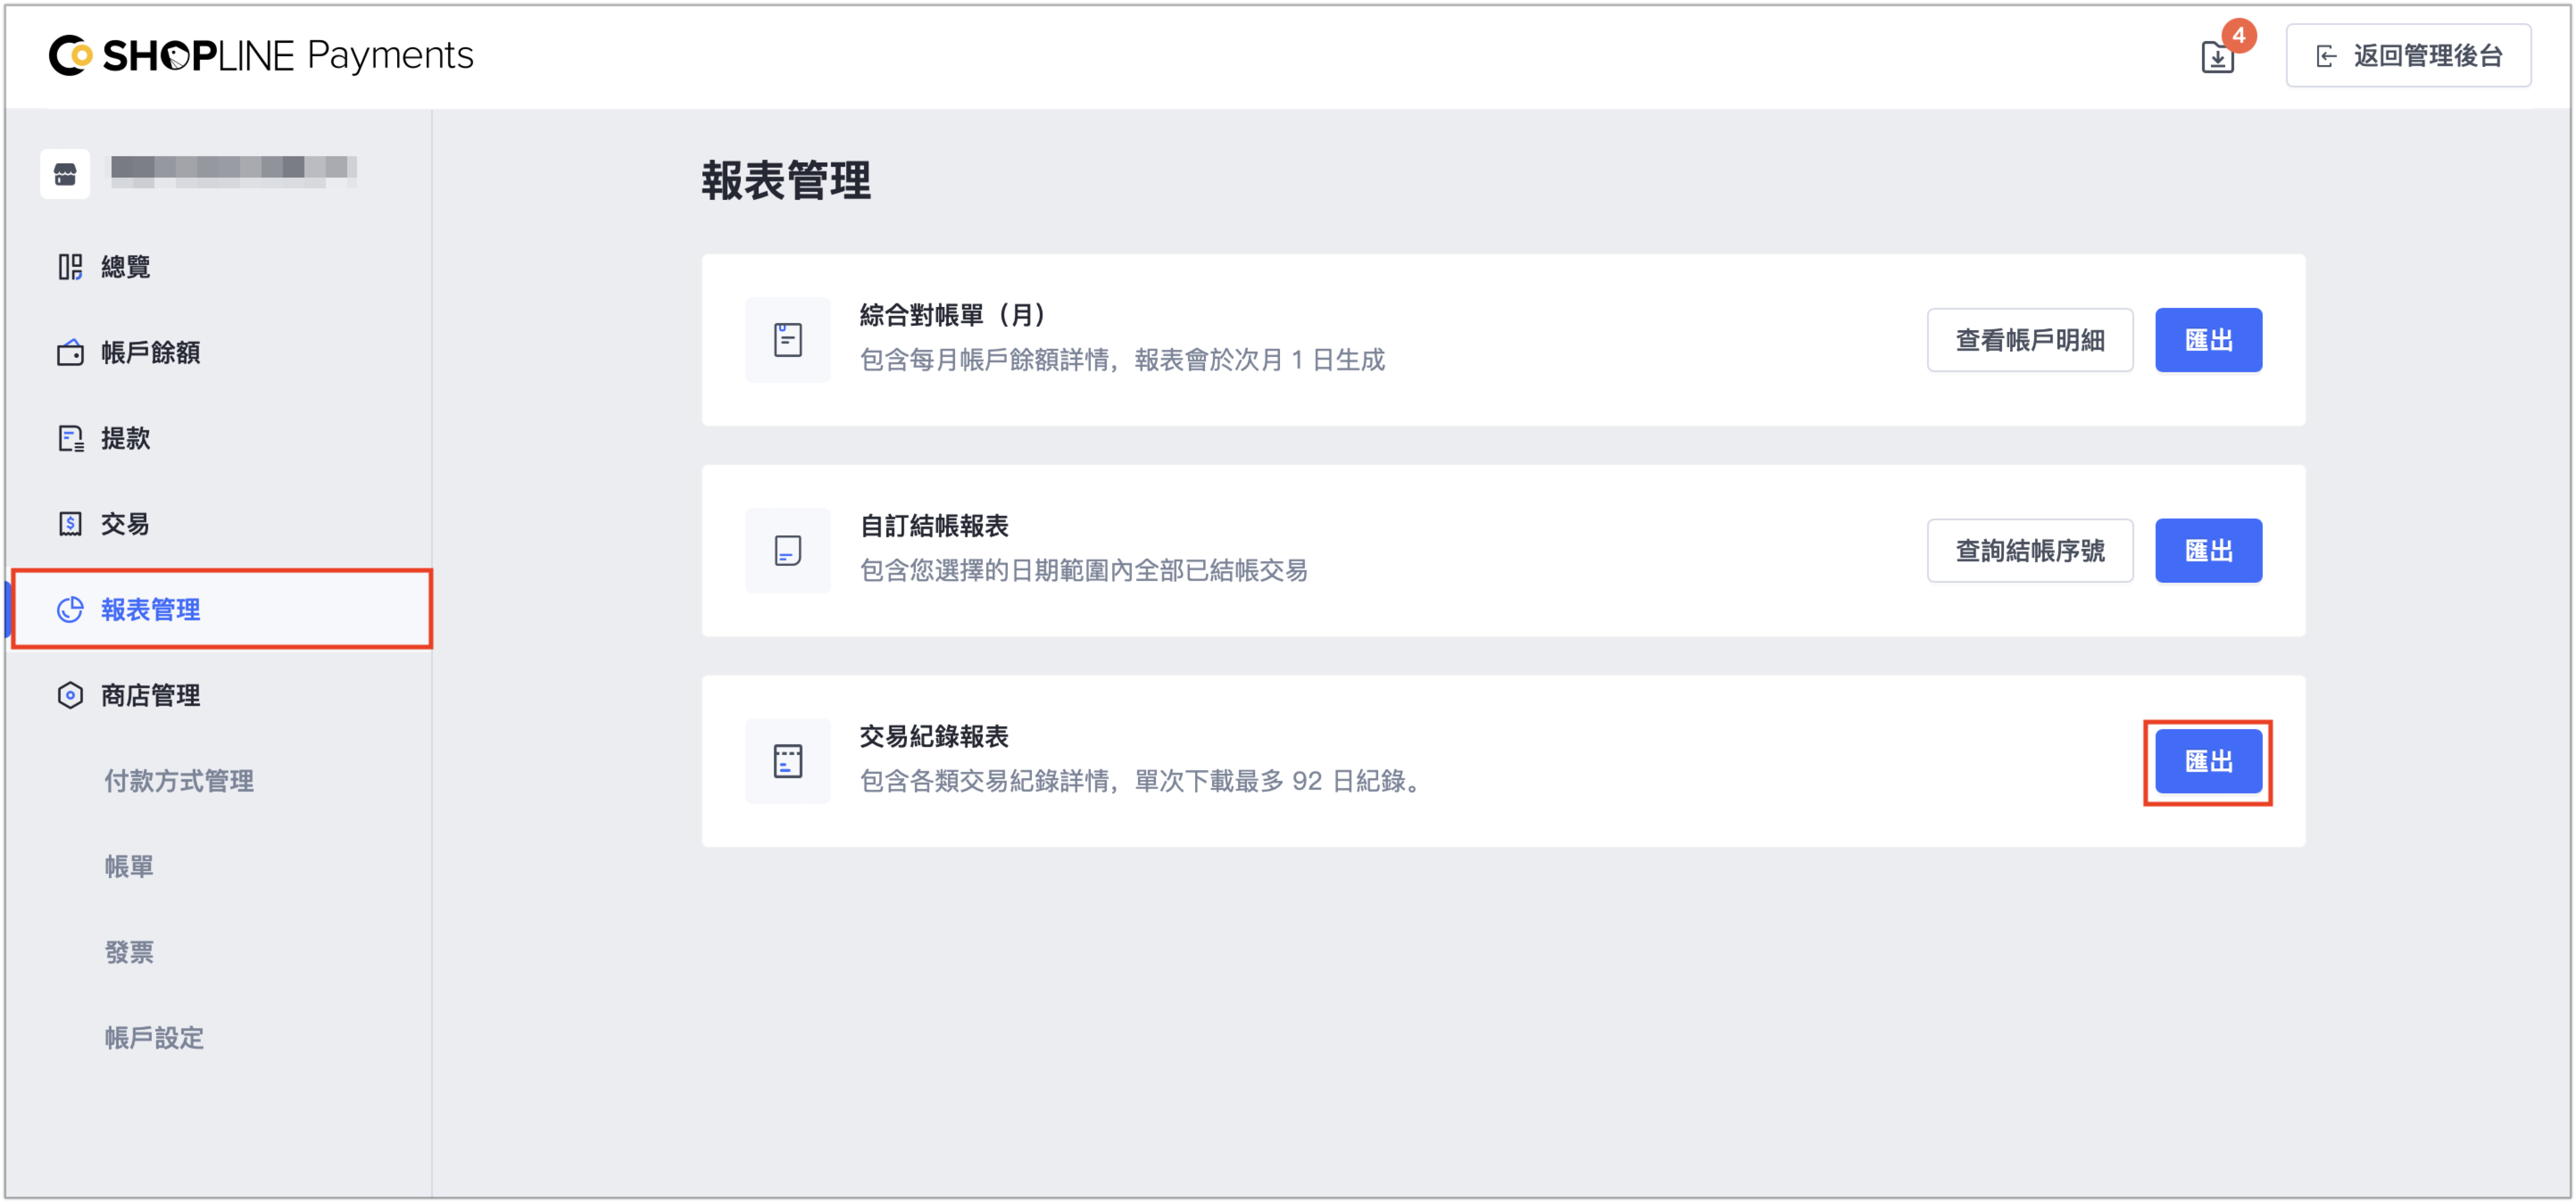2576x1203 pixels.
Task: Click the store icon beside blurred name
Action: pos(65,174)
